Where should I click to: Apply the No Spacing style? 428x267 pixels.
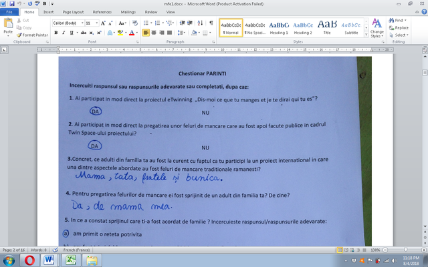[x=255, y=28]
